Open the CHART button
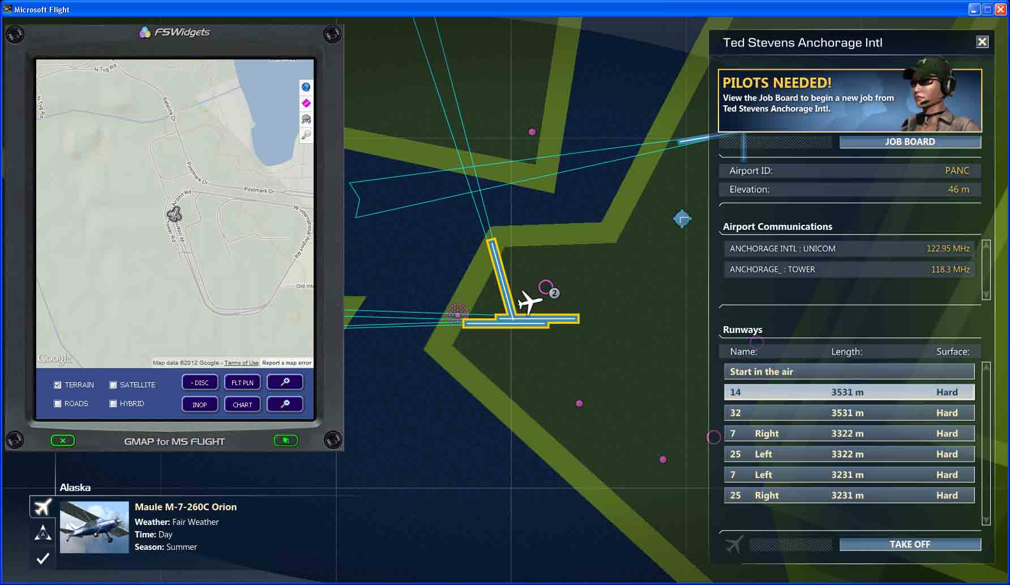This screenshot has height=585, width=1010. coord(242,404)
